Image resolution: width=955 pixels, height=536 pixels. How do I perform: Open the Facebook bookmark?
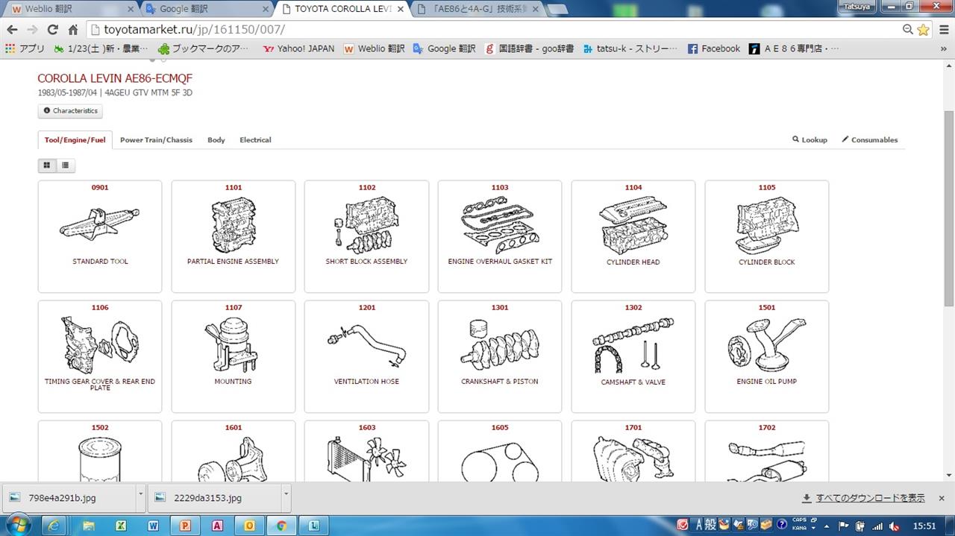pyautogui.click(x=713, y=48)
